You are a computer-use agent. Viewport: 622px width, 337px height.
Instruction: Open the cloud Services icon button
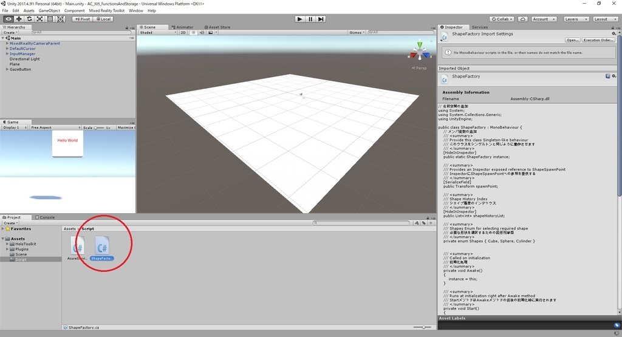click(x=523, y=19)
